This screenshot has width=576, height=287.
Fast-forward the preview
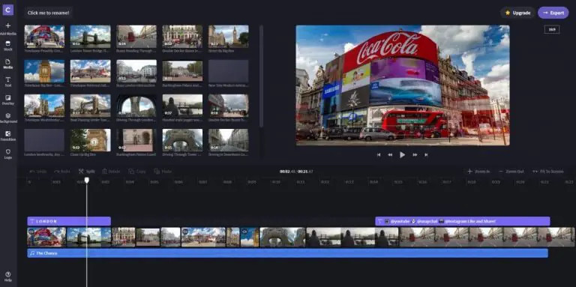tap(415, 155)
